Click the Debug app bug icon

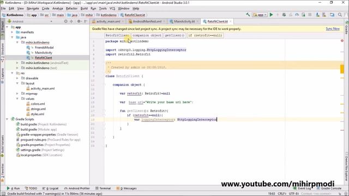(x=284, y=15)
